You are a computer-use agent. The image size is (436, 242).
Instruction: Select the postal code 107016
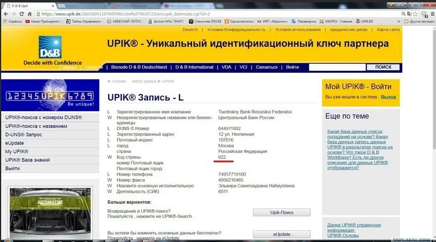pyautogui.click(x=226, y=140)
